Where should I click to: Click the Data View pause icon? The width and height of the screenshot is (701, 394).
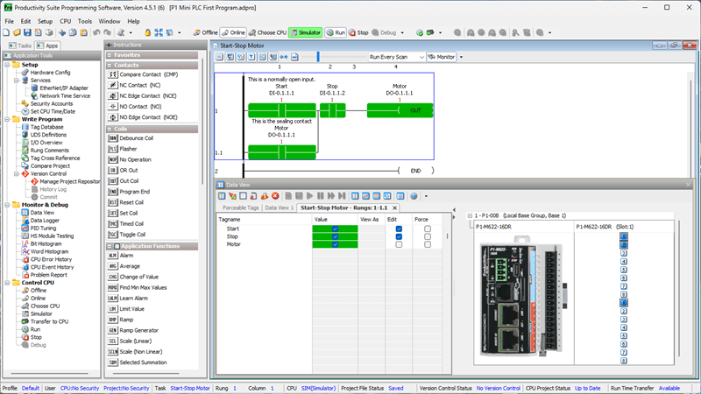click(x=320, y=196)
